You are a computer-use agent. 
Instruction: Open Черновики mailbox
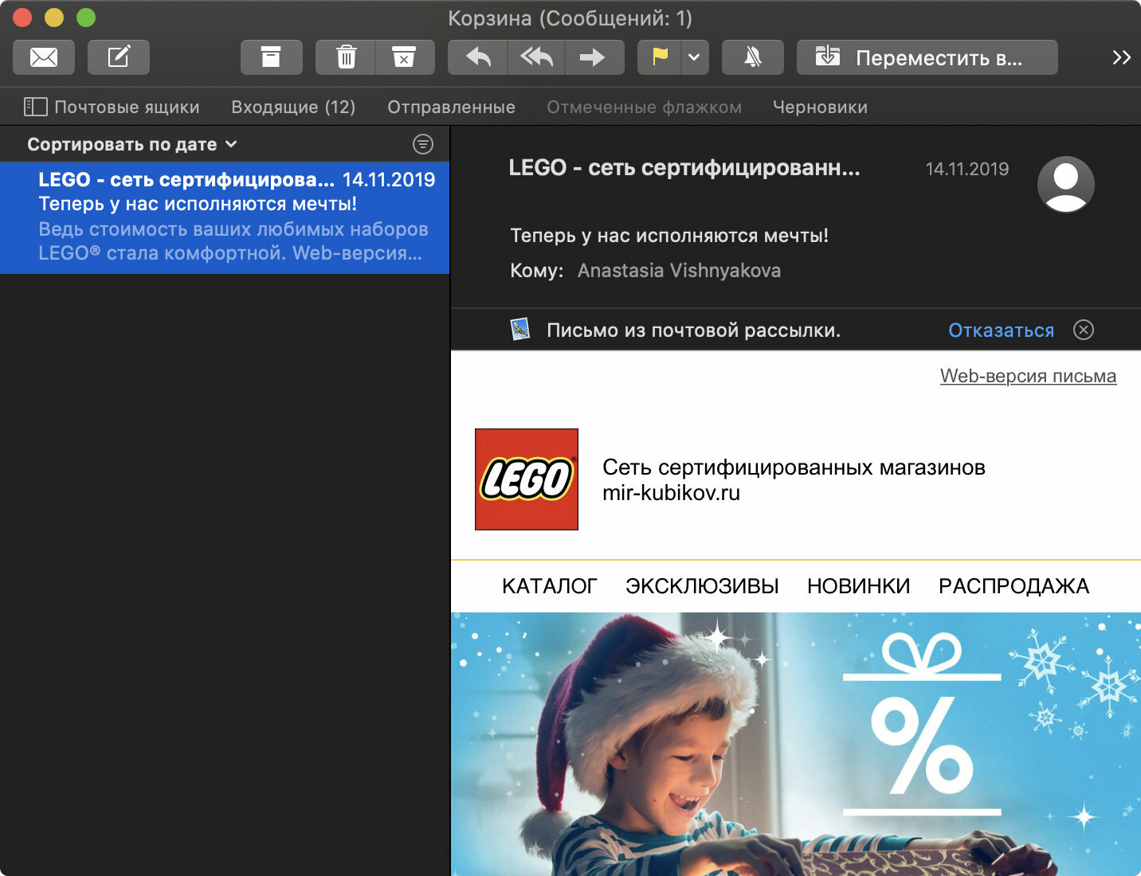(820, 107)
